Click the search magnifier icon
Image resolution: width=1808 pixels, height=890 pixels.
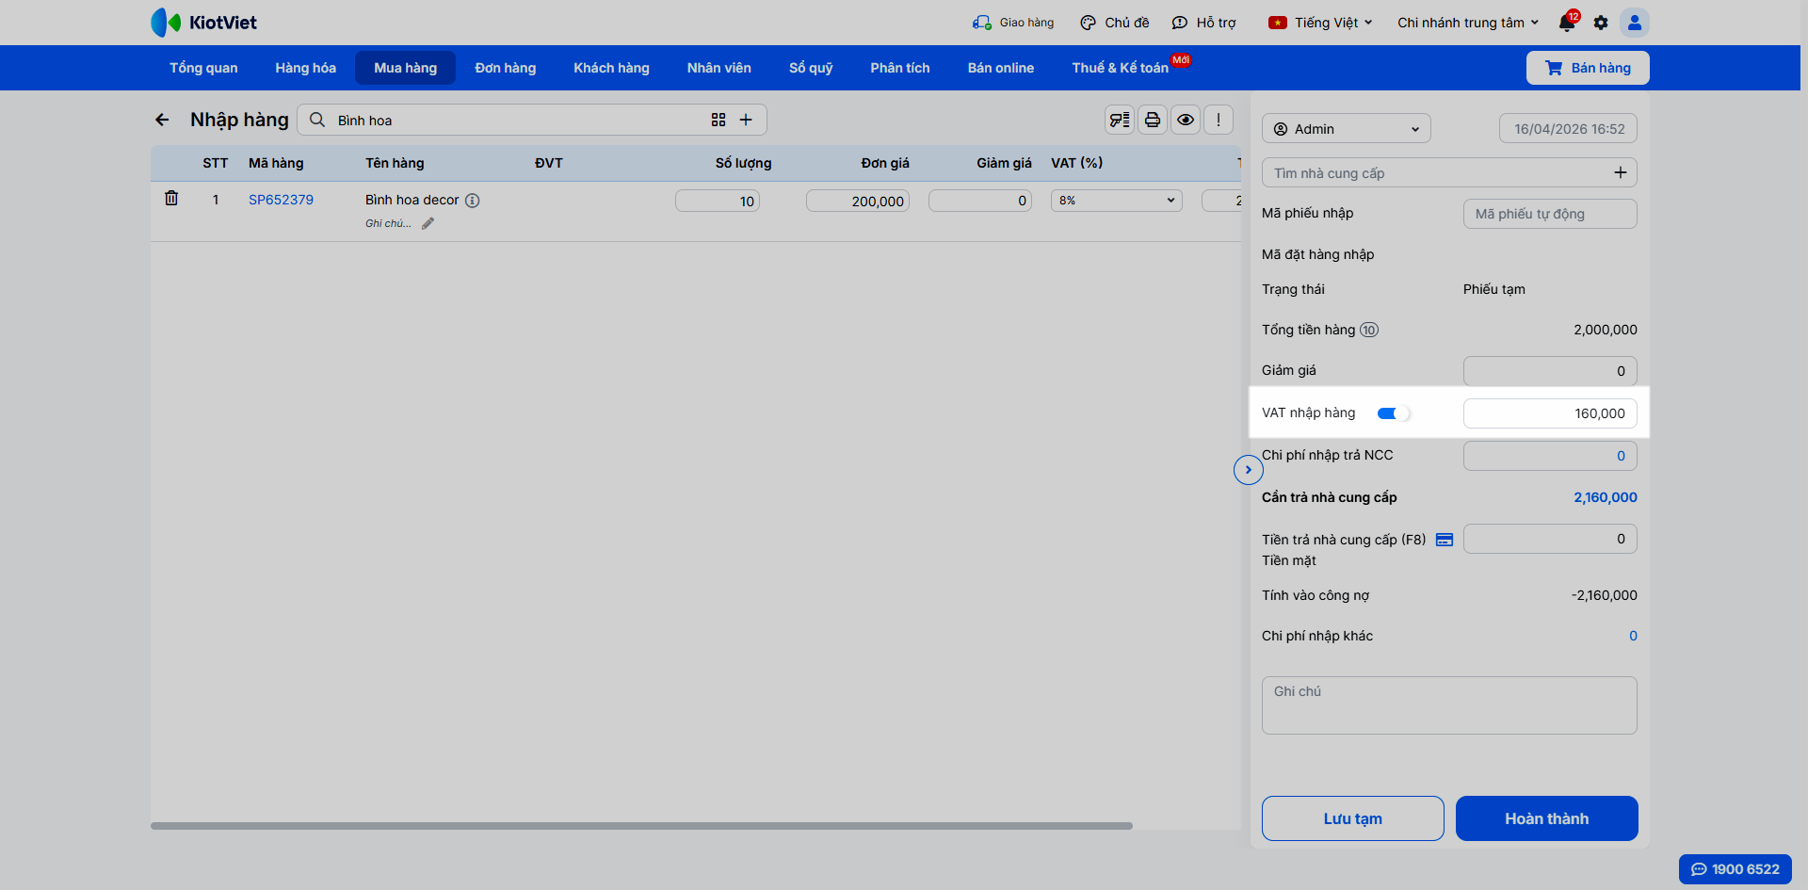click(317, 120)
